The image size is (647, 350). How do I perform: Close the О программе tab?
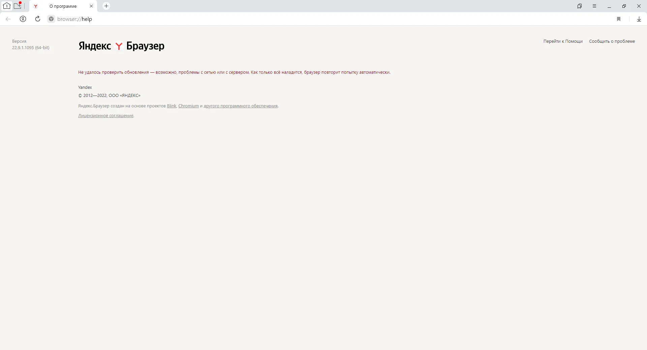[x=91, y=6]
